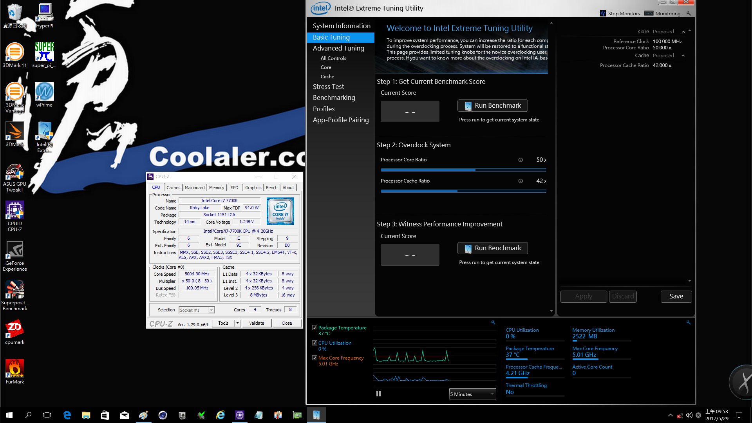The height and width of the screenshot is (423, 752).
Task: Open App-Profile Pairing in XTU sidebar
Action: pyautogui.click(x=341, y=120)
